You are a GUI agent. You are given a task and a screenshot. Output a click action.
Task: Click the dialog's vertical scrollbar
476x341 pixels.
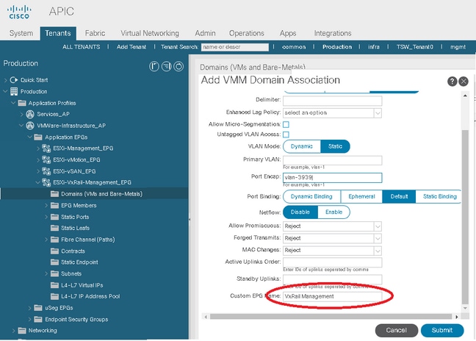465,217
